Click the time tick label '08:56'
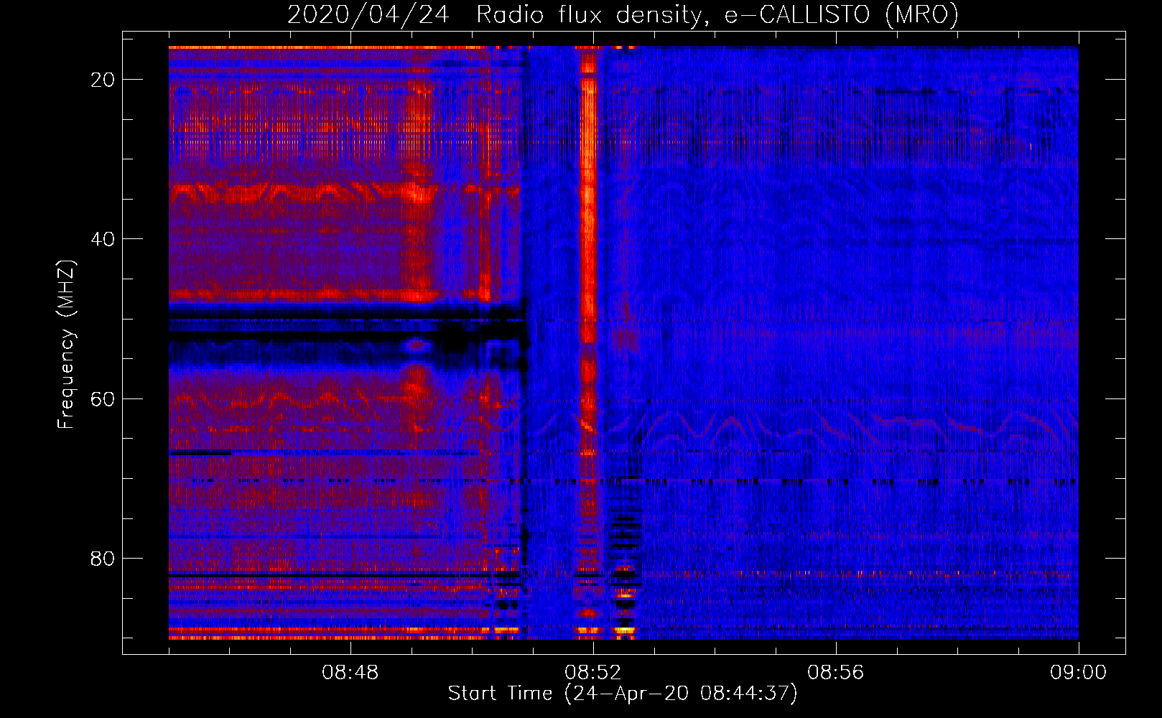 836,673
